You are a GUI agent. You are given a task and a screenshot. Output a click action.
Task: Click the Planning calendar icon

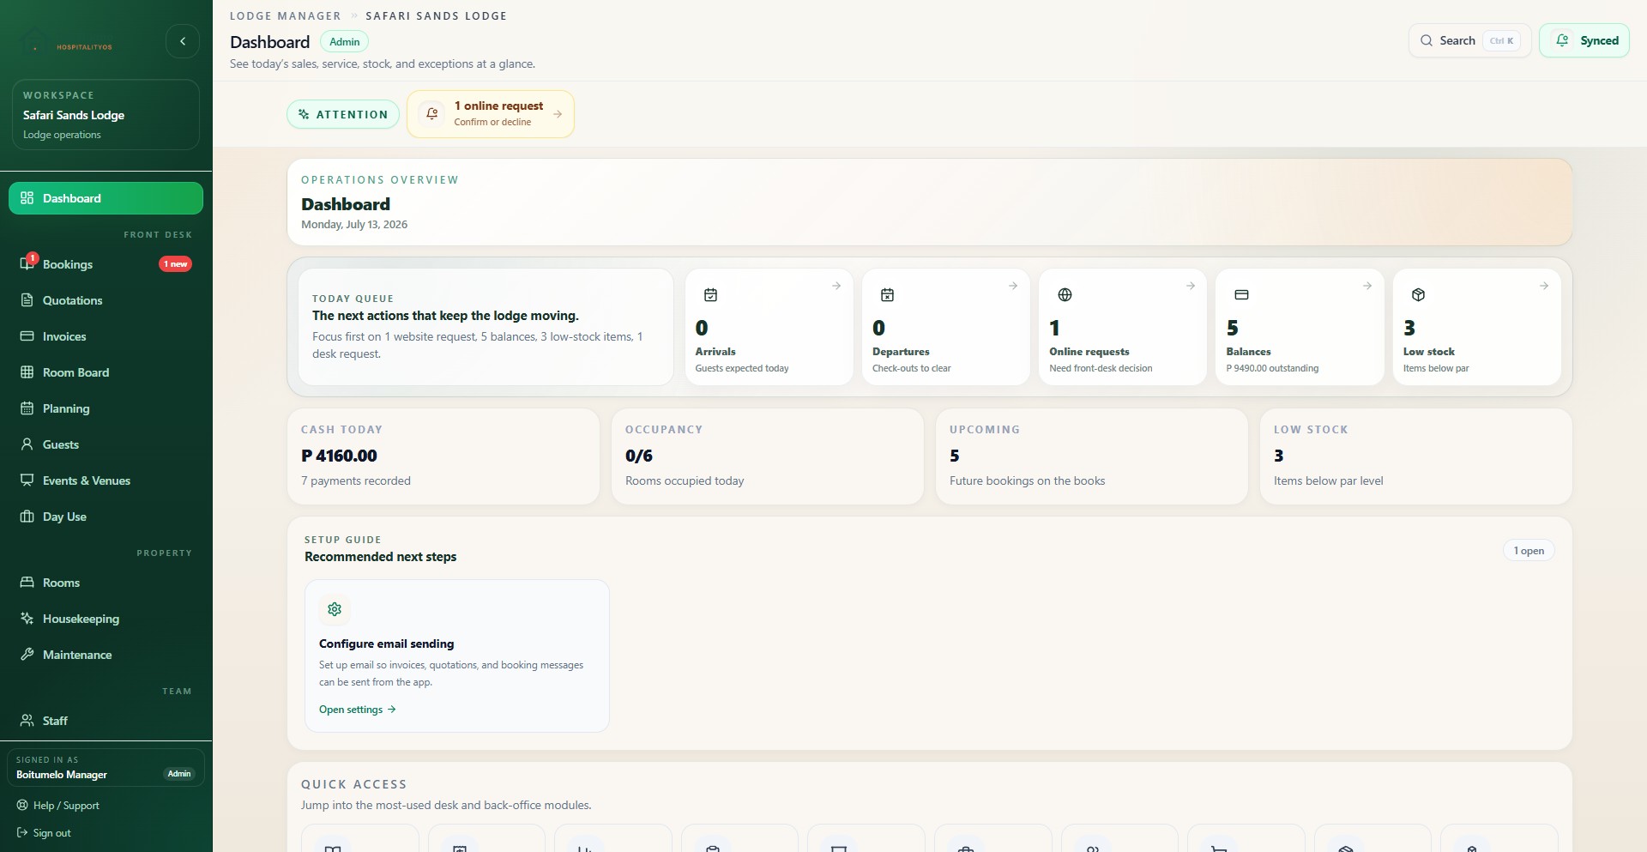(27, 408)
